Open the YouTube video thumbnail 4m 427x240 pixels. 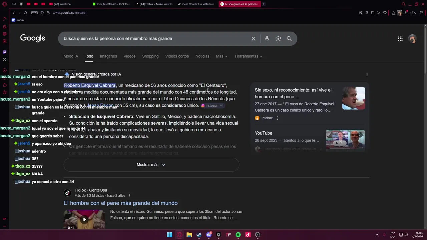click(345, 140)
